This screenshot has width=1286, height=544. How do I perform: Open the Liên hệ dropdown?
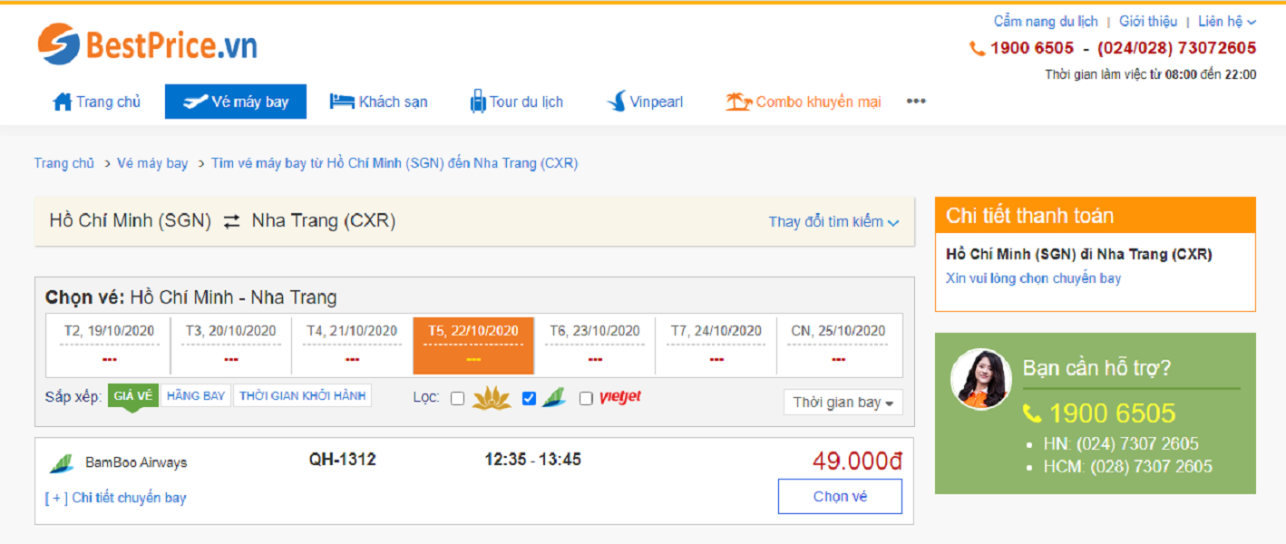tap(1227, 22)
